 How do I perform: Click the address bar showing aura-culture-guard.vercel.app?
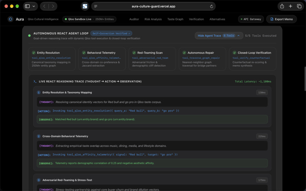point(153,6)
